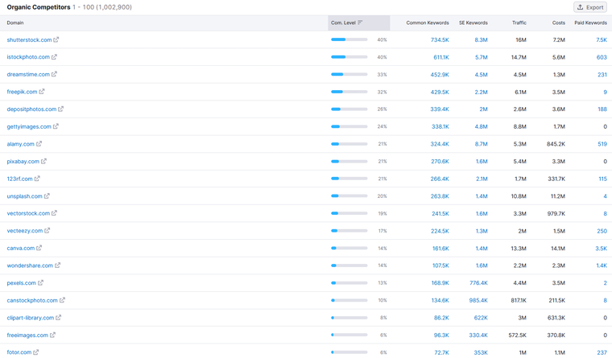Sort by Com. Level column header

(x=358, y=23)
